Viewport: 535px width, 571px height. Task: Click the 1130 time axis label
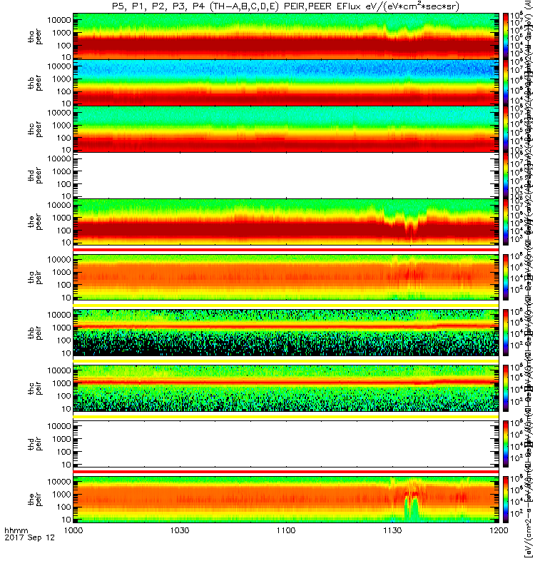click(x=392, y=530)
